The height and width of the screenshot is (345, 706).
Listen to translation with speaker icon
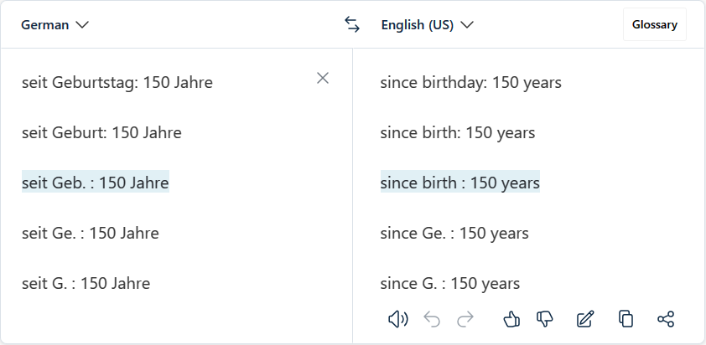(x=397, y=318)
